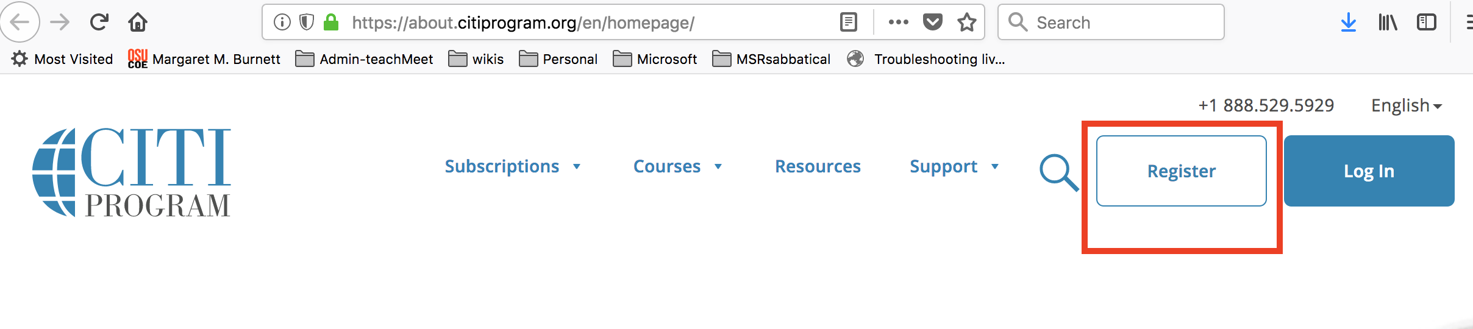Toggle the sidebar panel icon
Viewport: 1473px width, 329px height.
click(1427, 23)
